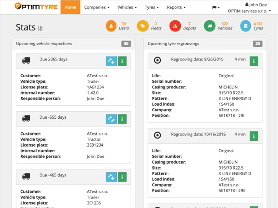Screen dimensions: 278x208
Task: Click the yellow Fleets tag icon
Action: point(143,26)
